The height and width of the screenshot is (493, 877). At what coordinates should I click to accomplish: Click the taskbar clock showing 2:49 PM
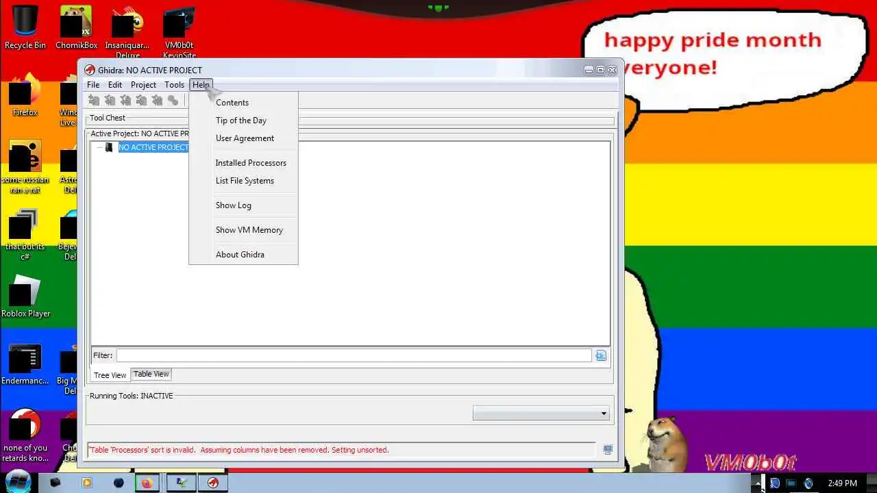coord(842,483)
